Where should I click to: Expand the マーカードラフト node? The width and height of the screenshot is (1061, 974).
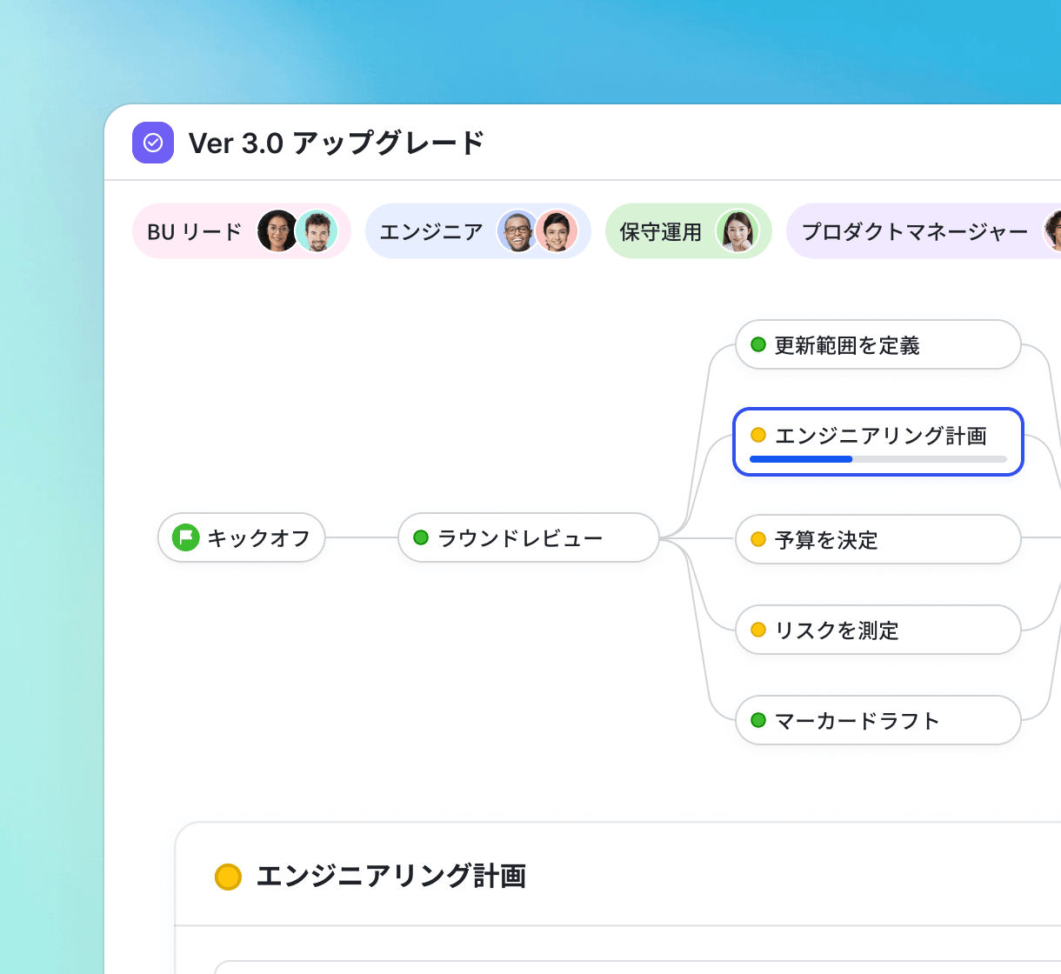pyautogui.click(x=877, y=720)
